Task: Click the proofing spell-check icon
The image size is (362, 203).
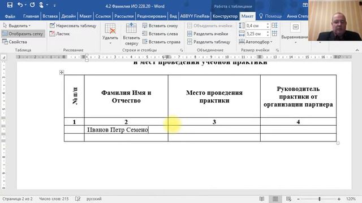Action: click(x=77, y=198)
